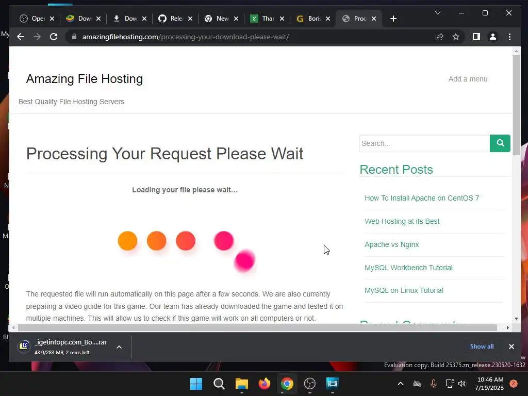
Task: Switch to the BlueStacks 'Dow' tab
Action: point(79,19)
